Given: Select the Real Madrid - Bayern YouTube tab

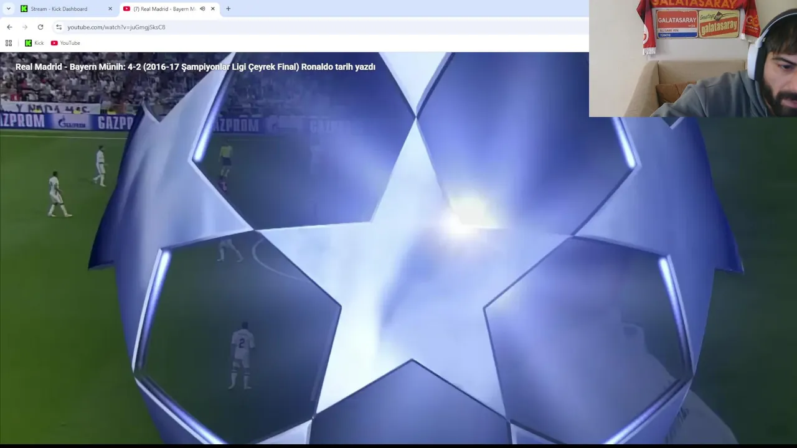Looking at the screenshot, I should click(x=169, y=9).
